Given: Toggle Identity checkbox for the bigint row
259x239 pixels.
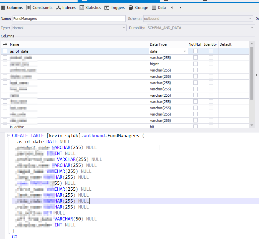Looking at the screenshot, I should pos(211,64).
